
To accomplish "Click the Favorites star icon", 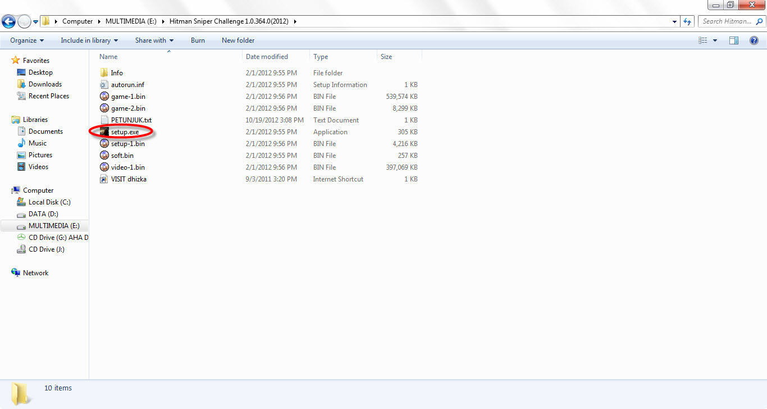I will tap(16, 60).
